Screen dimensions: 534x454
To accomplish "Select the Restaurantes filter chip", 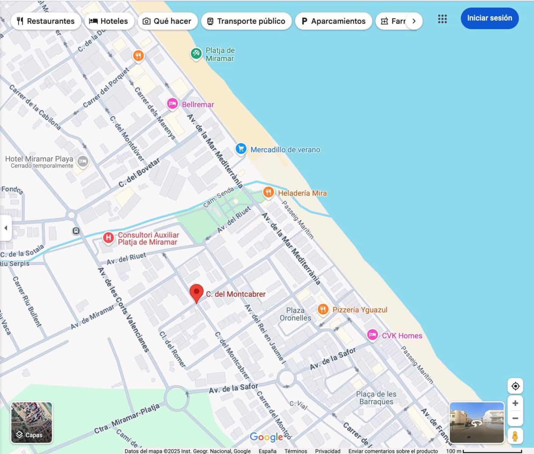I will pos(46,21).
